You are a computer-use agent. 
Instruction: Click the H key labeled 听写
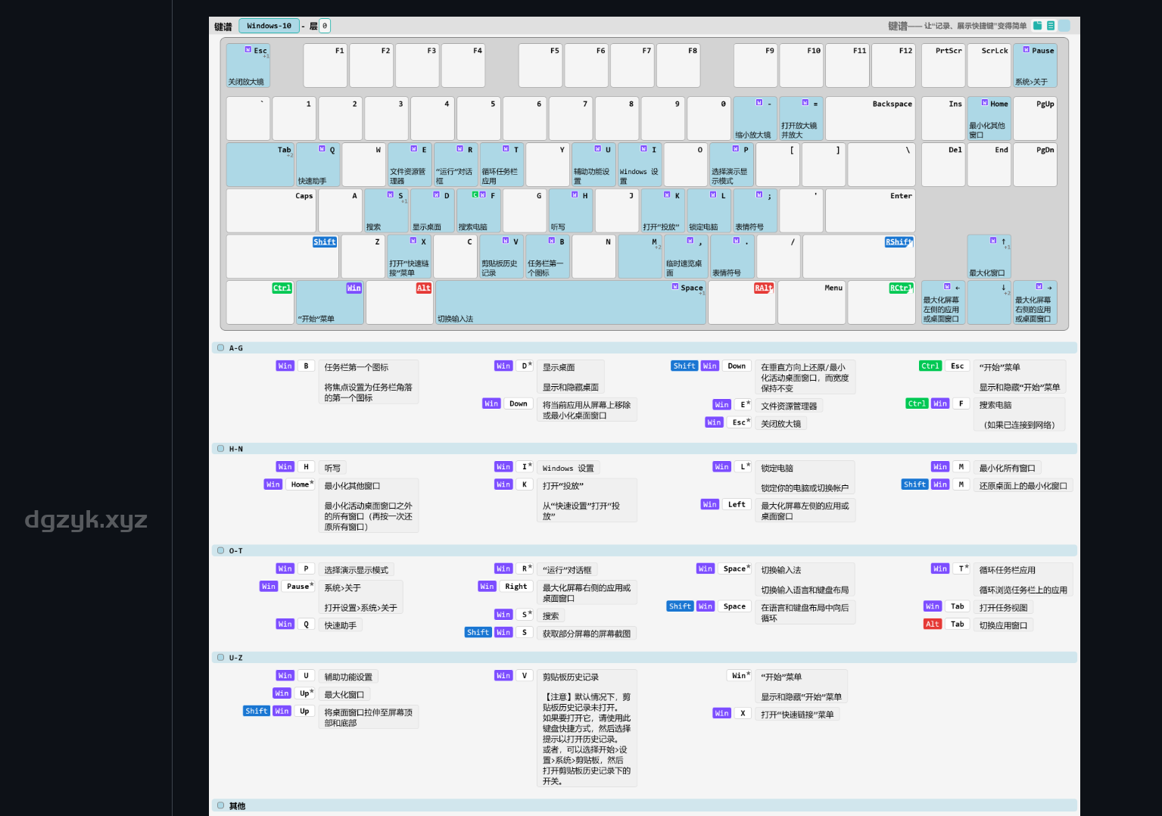point(571,211)
